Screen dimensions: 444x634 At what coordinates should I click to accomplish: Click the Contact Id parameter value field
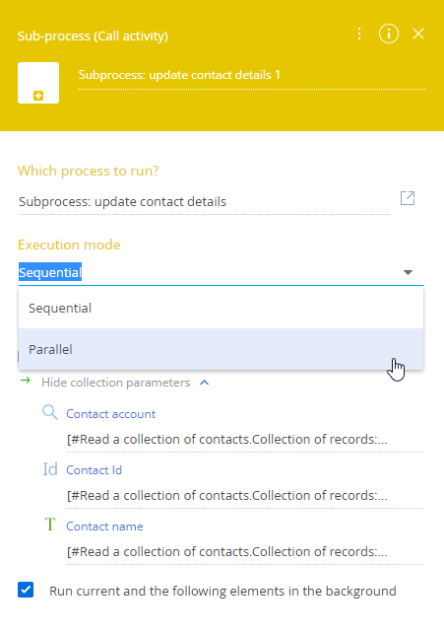(245, 496)
